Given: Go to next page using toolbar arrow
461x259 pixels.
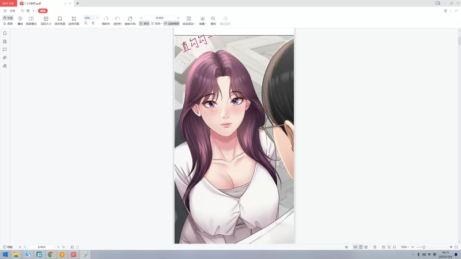Looking at the screenshot, I should coord(178,18).
